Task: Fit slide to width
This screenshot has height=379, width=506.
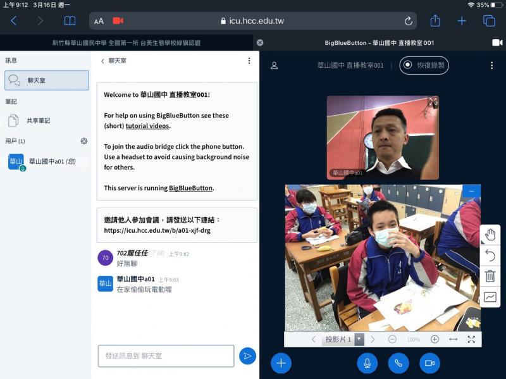Action: pyautogui.click(x=453, y=339)
